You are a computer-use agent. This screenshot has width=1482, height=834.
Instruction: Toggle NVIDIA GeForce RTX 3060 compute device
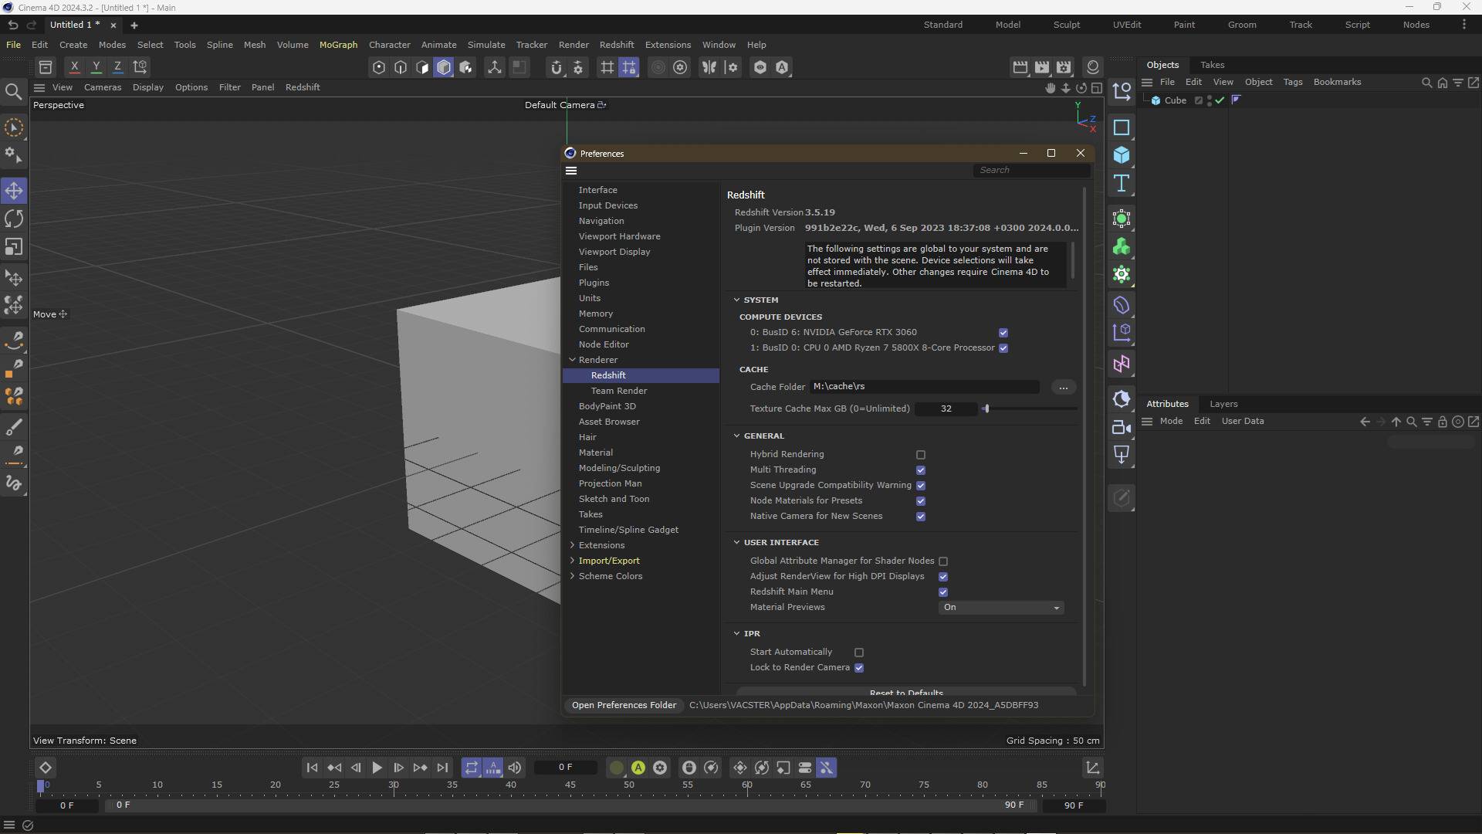[1003, 333]
